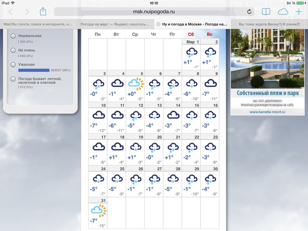This screenshot has width=308, height=231.
Task: Select the Ужасная poll option
Action: (13, 65)
